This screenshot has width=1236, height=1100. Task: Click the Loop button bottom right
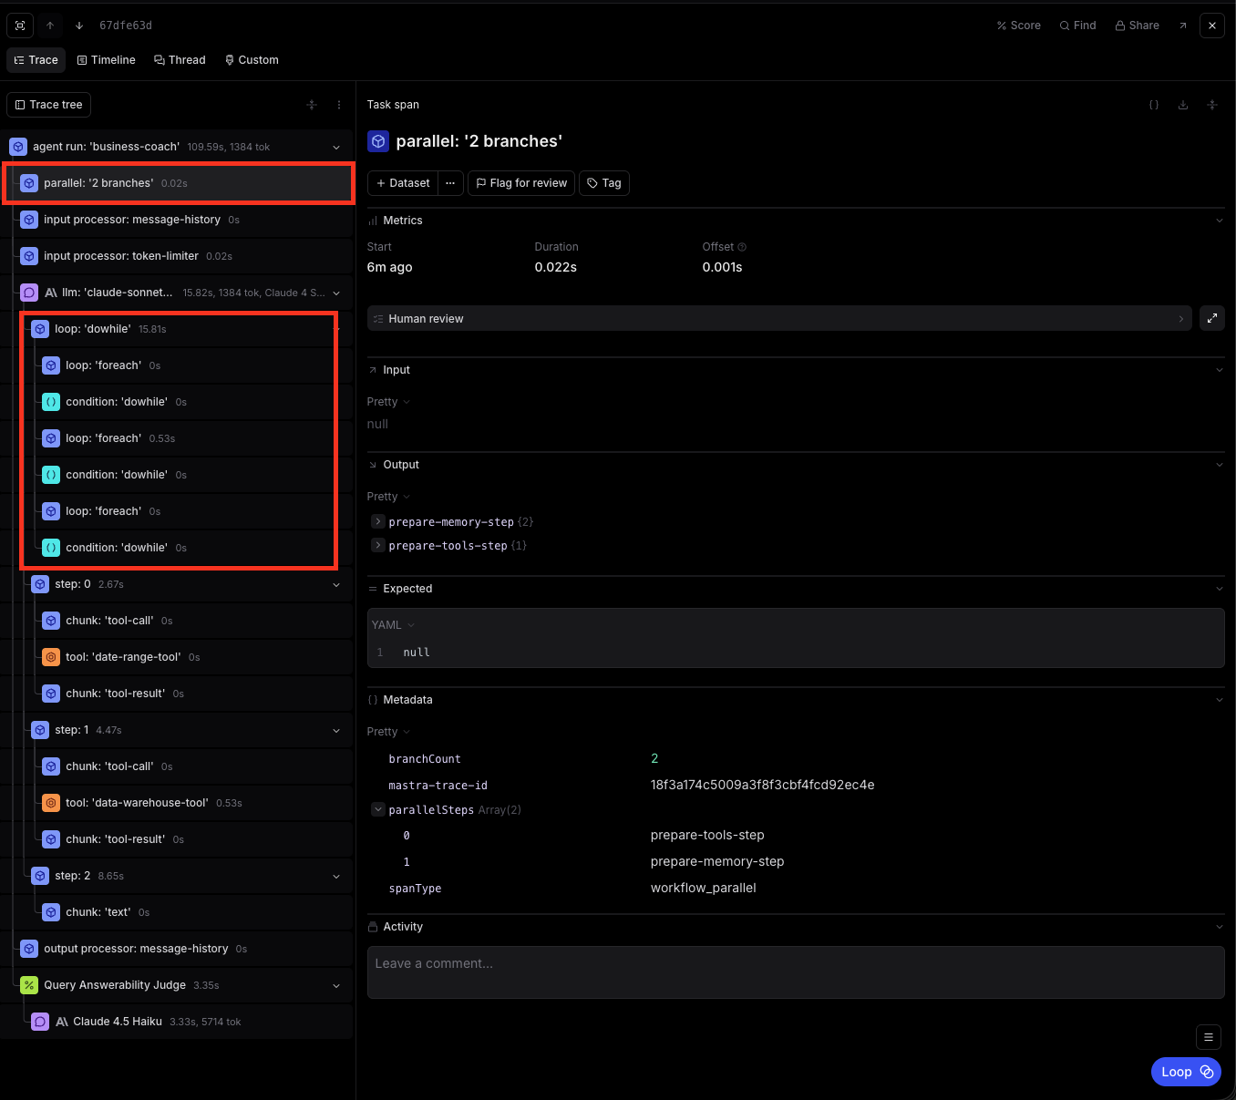coord(1186,1072)
